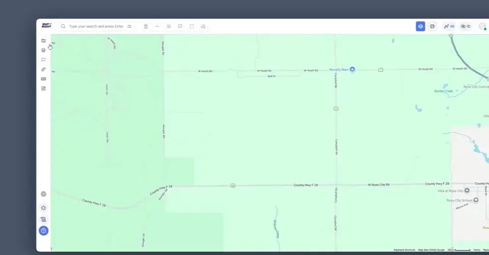Screen dimensions: 489x255
Task: Toggle the 'All' parcel lines button
Action: click(449, 26)
